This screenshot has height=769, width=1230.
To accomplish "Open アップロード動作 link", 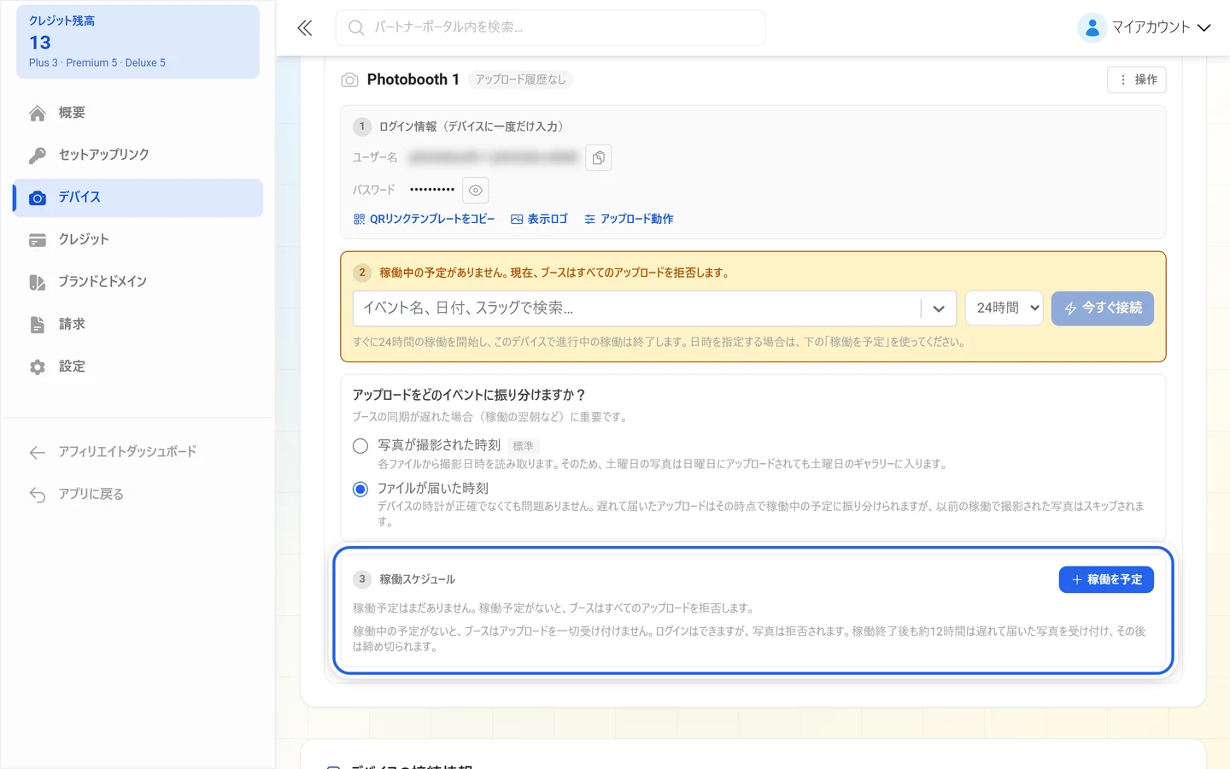I will pos(629,220).
